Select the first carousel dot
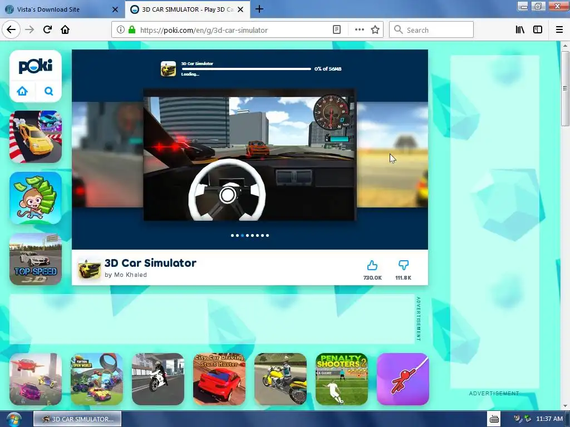Viewport: 570px width, 427px height. click(232, 235)
